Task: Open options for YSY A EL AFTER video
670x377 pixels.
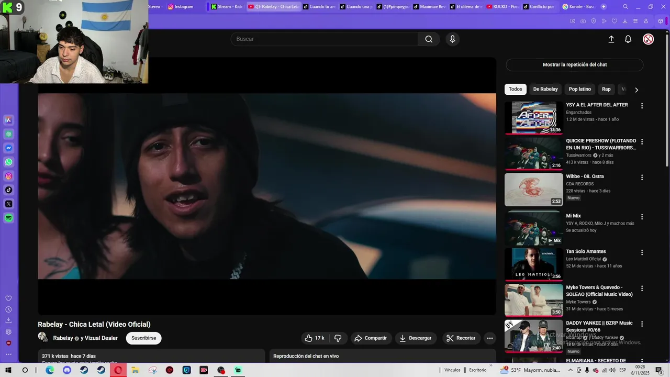Action: (642, 106)
